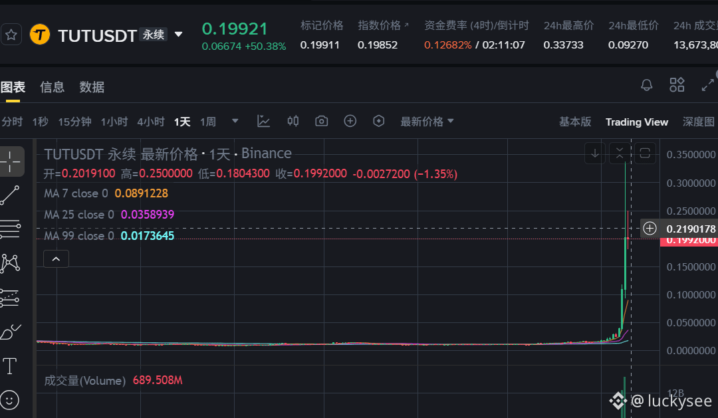The image size is (718, 418).
Task: Expand chart to fullscreen
Action: point(707,84)
